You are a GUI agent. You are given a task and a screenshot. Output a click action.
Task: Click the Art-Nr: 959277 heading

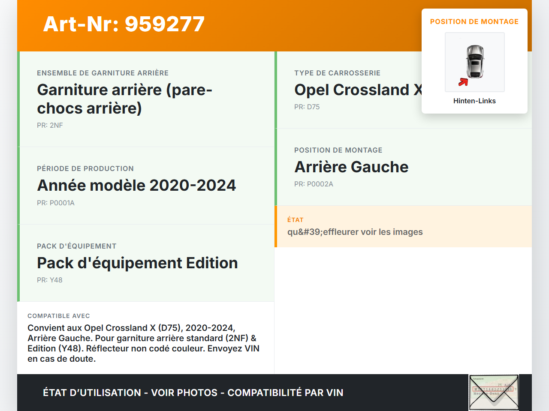(x=124, y=24)
